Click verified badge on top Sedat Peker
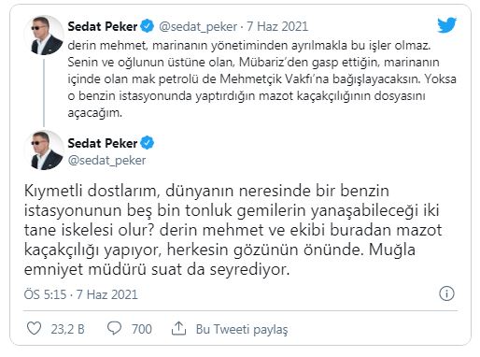The image size is (480, 357). pyautogui.click(x=148, y=26)
